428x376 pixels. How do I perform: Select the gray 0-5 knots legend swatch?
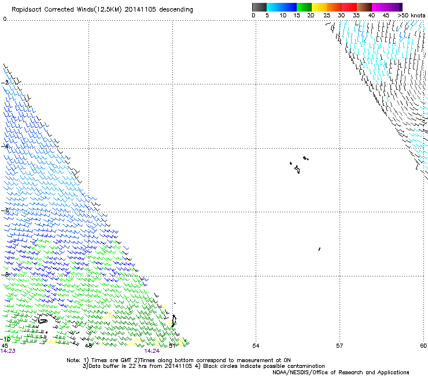point(259,7)
